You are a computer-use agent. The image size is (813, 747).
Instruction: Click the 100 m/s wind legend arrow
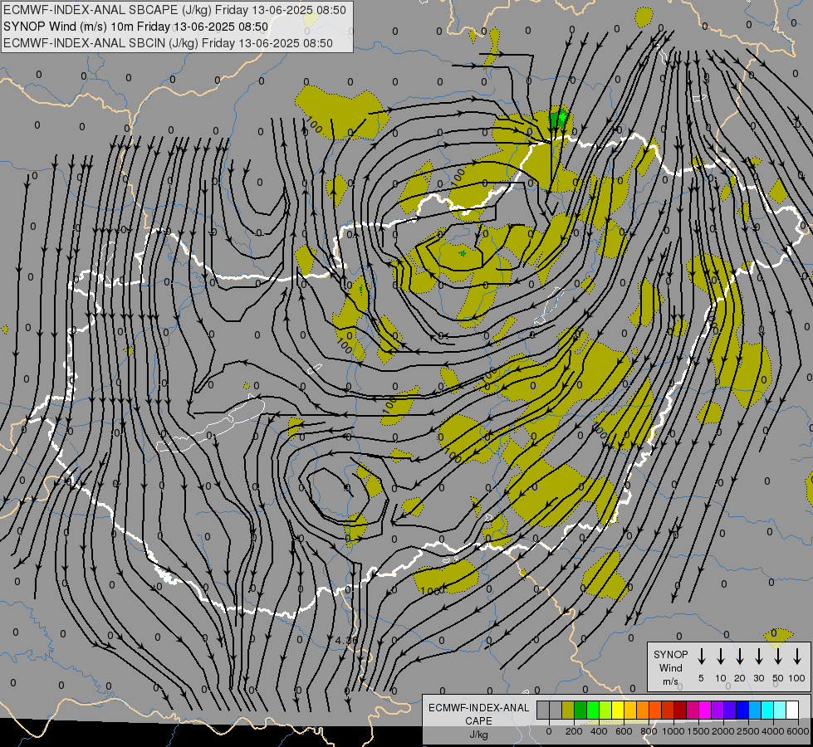click(x=797, y=657)
